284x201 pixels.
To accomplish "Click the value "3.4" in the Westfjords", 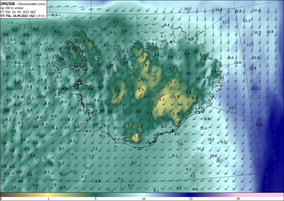I will click(x=86, y=41).
